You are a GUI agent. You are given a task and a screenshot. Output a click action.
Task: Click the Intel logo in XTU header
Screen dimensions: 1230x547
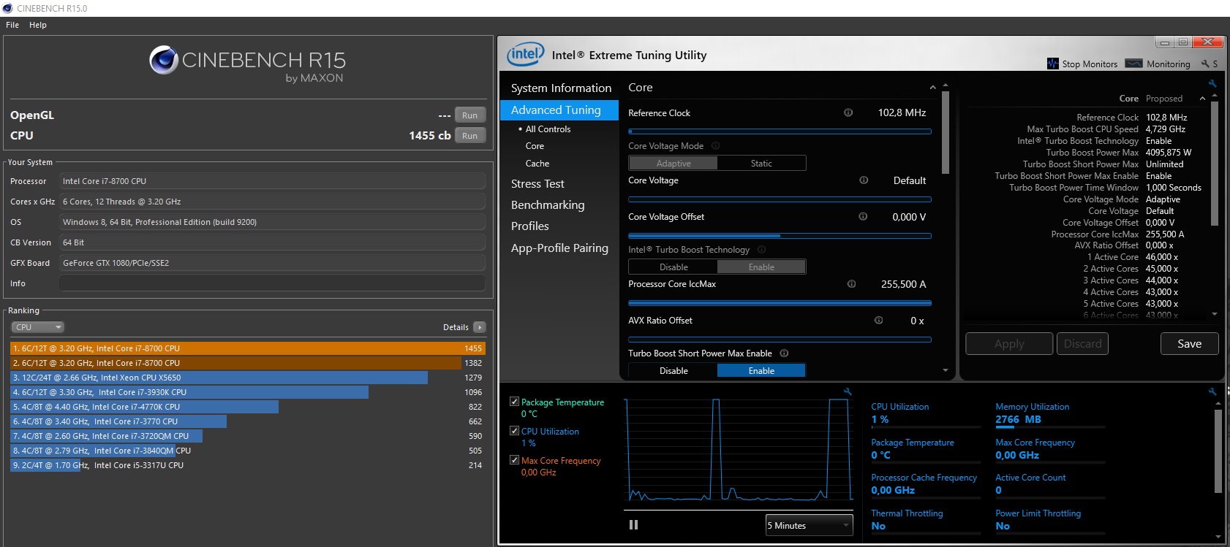(525, 54)
